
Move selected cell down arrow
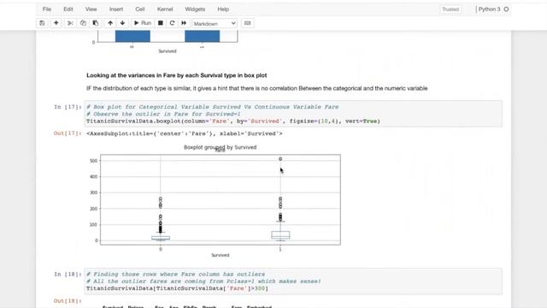click(122, 23)
